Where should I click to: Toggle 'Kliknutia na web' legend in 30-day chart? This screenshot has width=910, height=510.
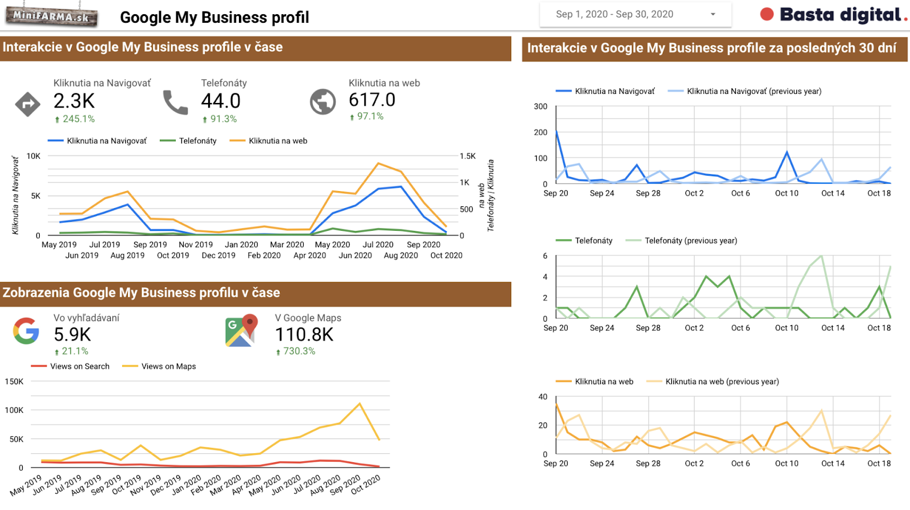594,382
